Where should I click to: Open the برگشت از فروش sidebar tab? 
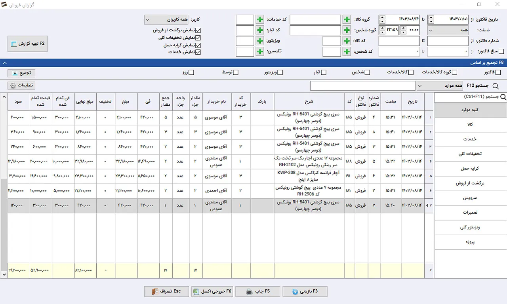pyautogui.click(x=471, y=183)
